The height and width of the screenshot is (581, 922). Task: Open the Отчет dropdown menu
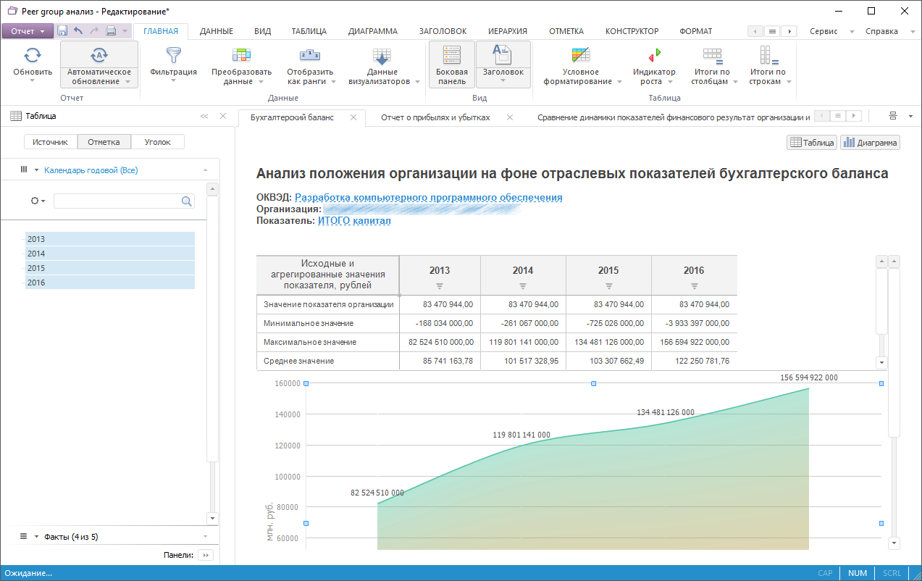click(x=28, y=31)
